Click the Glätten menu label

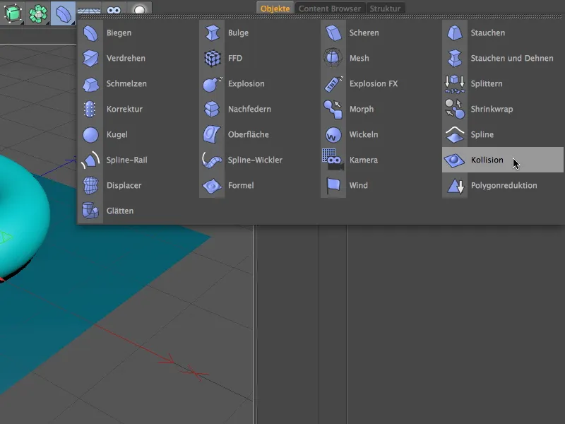coord(120,211)
